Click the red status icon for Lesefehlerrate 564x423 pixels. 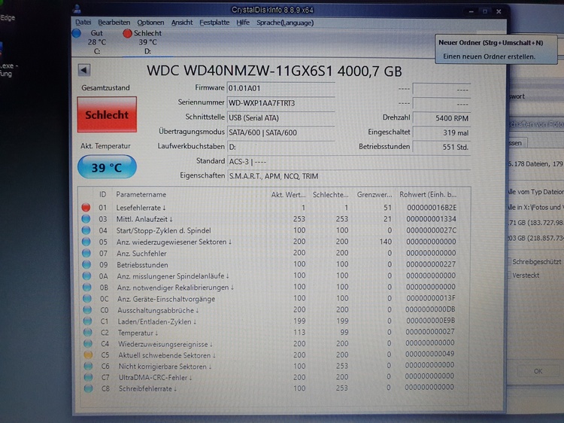point(86,207)
